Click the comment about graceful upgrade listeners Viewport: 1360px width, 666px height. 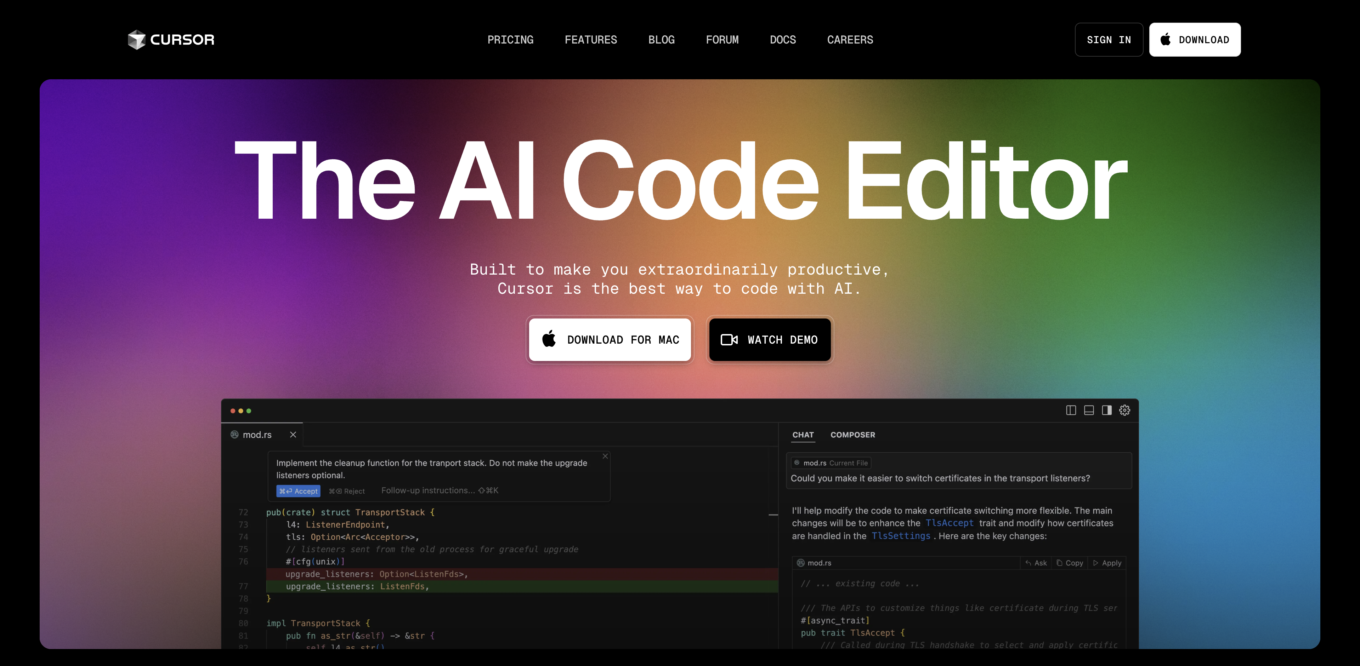click(432, 549)
